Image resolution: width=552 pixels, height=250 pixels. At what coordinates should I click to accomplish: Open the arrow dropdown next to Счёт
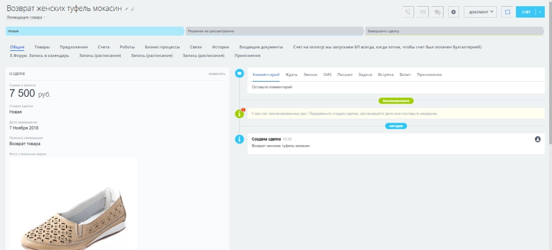(540, 11)
